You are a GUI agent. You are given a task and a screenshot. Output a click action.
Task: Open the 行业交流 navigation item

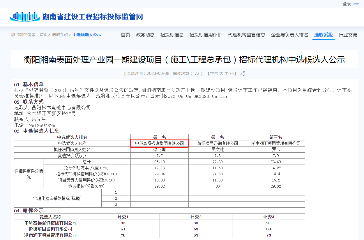pos(348,35)
